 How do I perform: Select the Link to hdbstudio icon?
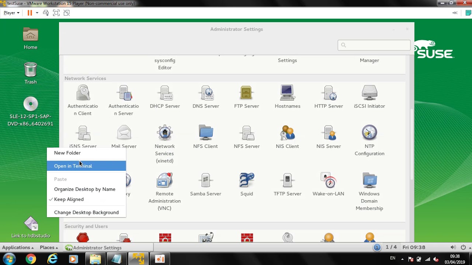(x=31, y=227)
